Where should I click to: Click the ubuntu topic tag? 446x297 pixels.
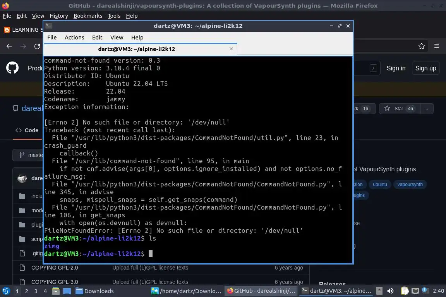point(380,184)
